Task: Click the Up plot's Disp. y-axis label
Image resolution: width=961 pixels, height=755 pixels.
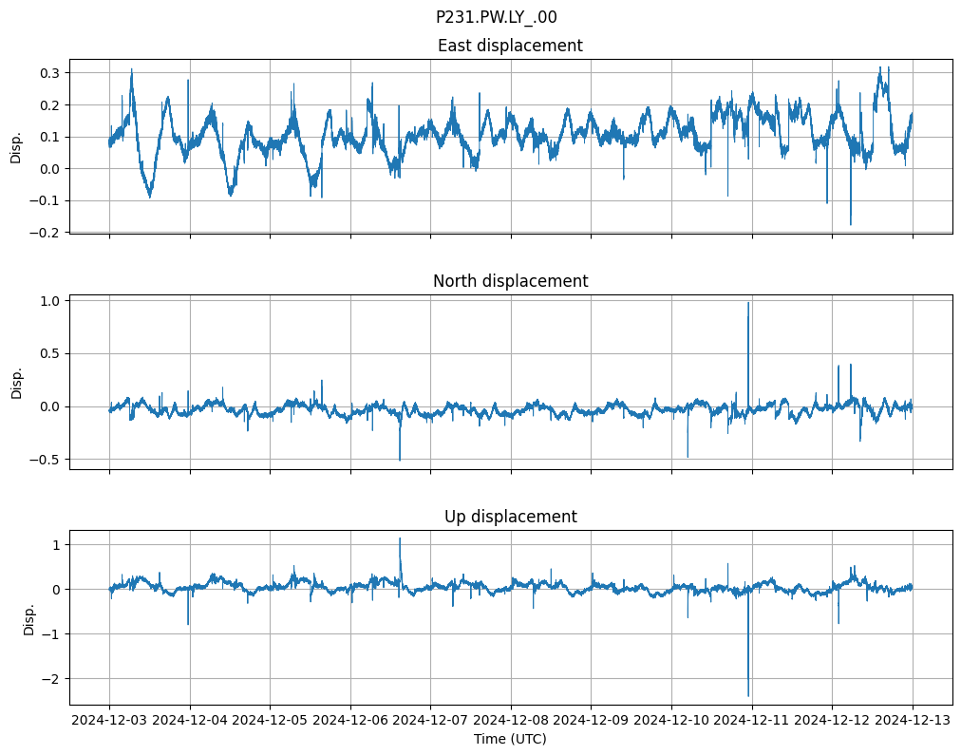Action: (x=28, y=617)
